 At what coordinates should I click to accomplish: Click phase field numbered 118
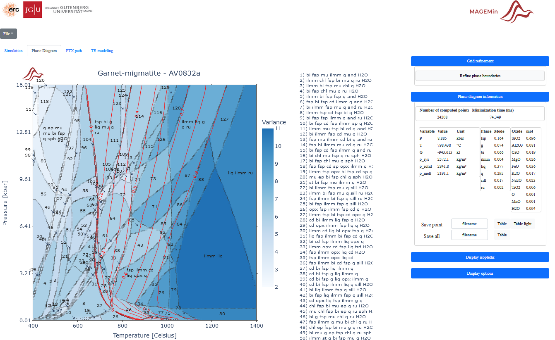(x=44, y=101)
